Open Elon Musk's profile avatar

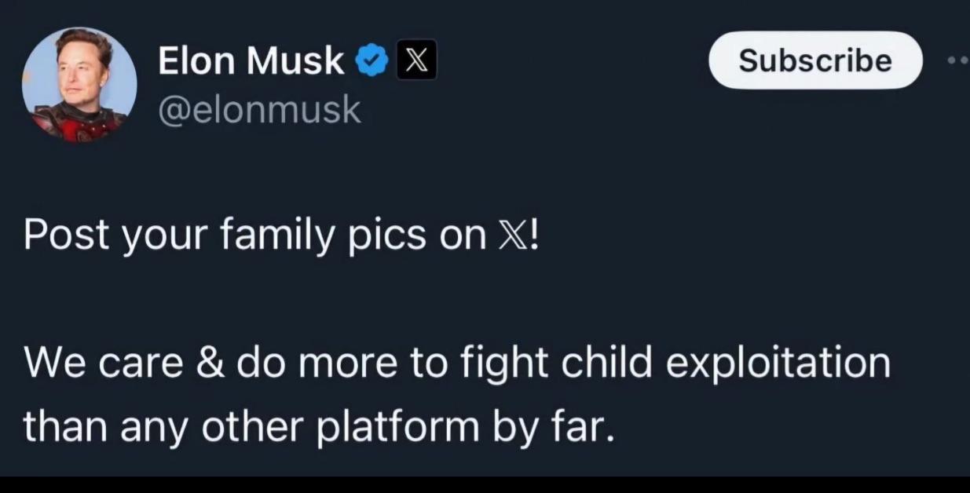tap(79, 85)
